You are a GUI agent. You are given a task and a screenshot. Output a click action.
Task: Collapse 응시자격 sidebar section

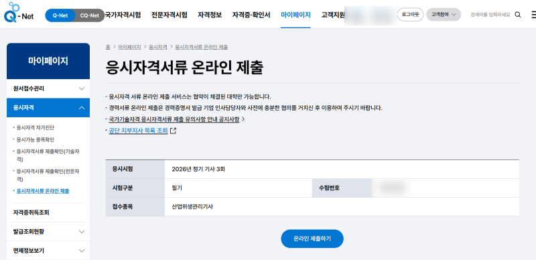pos(48,108)
